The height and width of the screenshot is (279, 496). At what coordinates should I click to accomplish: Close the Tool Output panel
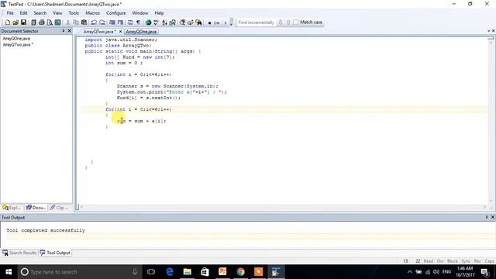[x=493, y=217]
